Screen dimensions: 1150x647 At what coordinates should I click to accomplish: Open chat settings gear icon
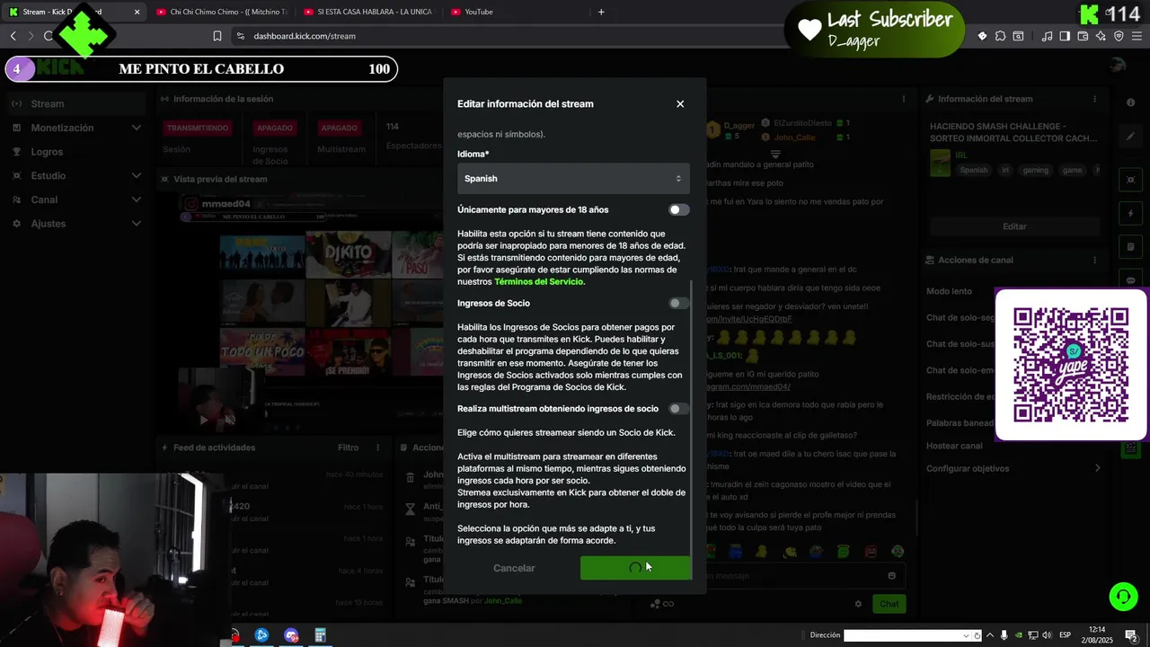[x=858, y=604]
